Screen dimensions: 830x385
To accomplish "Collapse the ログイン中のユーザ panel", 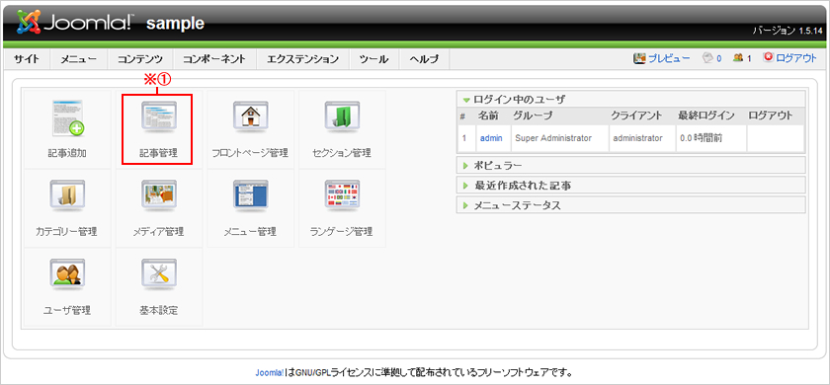I will point(631,99).
